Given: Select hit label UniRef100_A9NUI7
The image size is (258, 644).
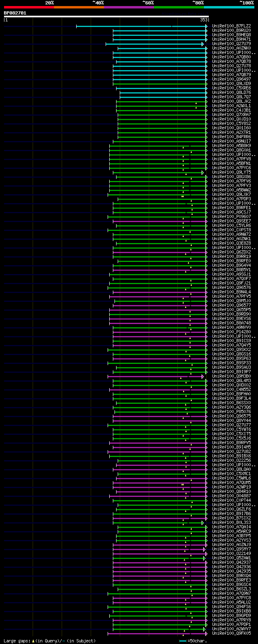Looking at the screenshot, I should (x=231, y=141).
